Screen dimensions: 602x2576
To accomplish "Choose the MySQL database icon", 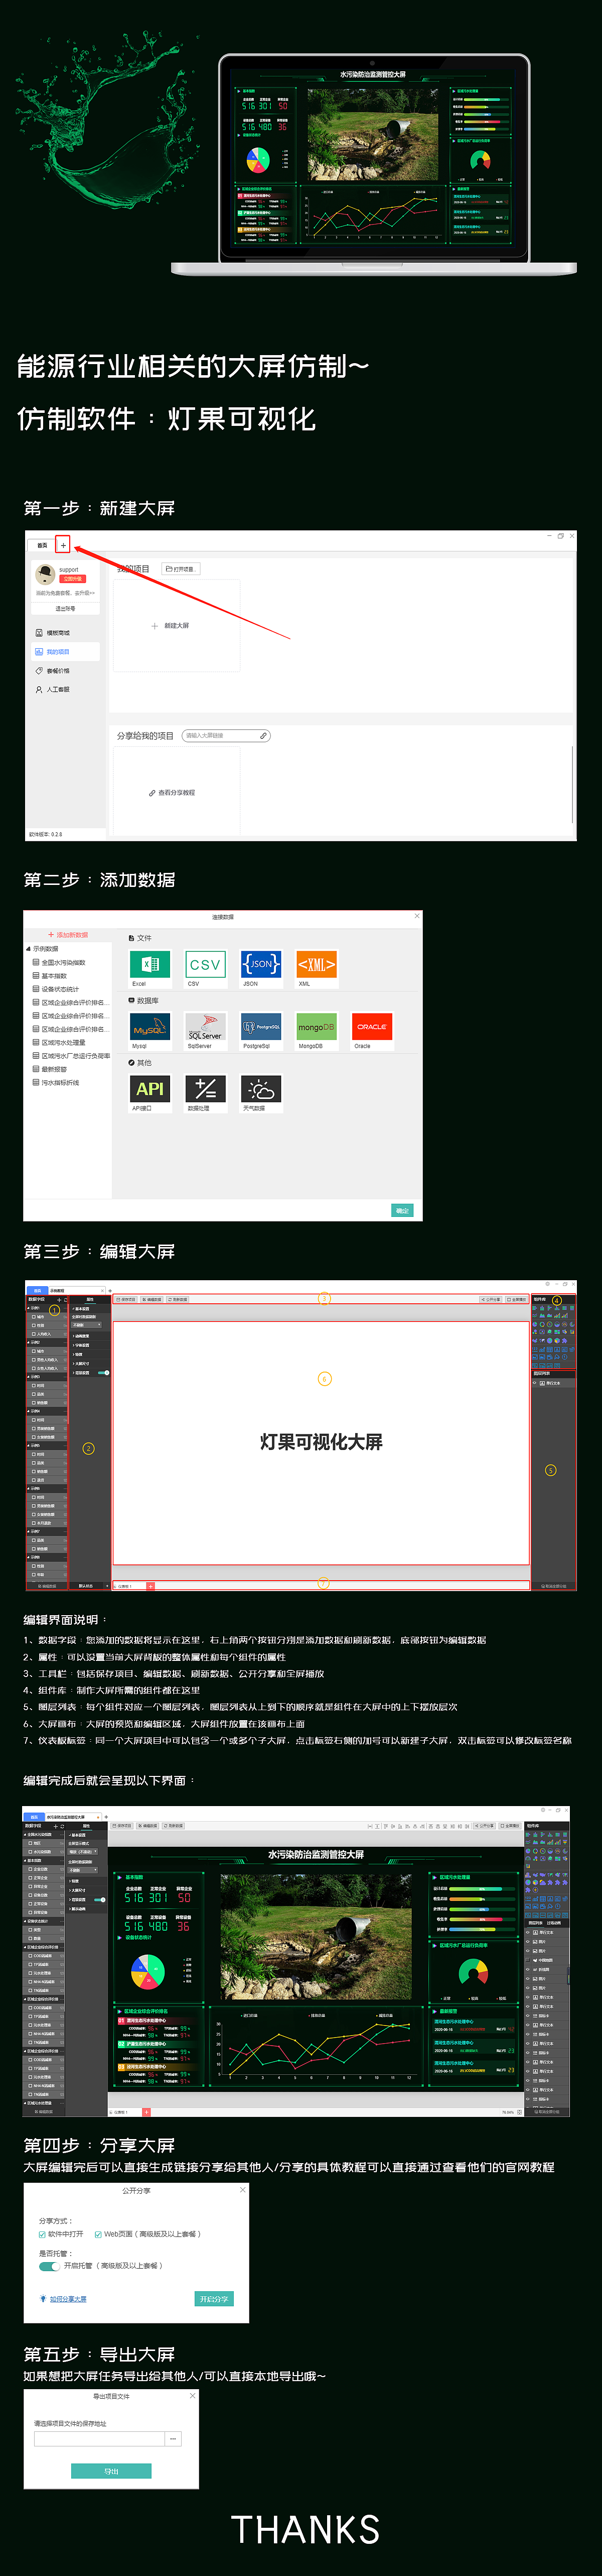I will tap(150, 1027).
